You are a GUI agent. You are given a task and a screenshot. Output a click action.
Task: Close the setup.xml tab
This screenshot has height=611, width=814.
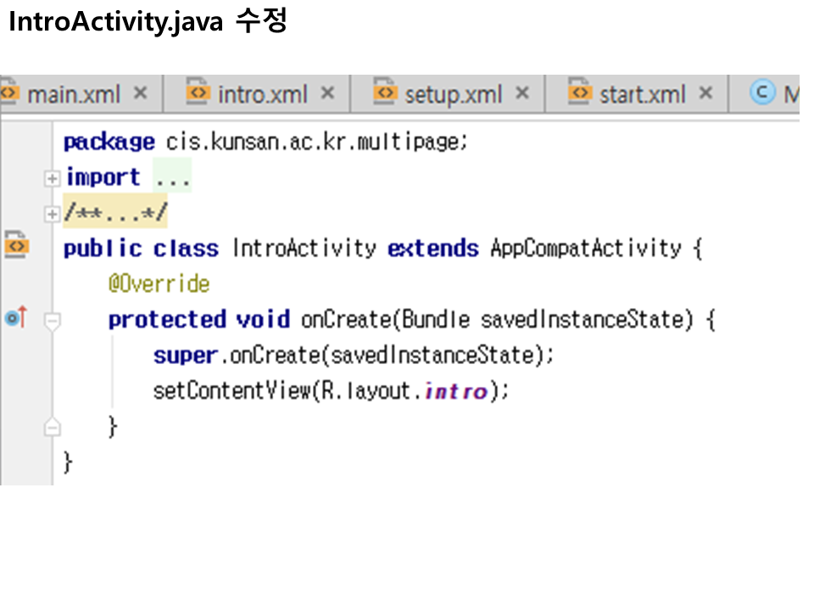(x=522, y=92)
